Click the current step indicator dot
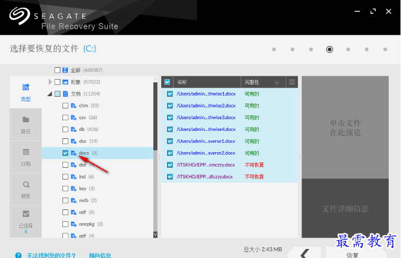The width and height of the screenshot is (401, 258). (329, 49)
